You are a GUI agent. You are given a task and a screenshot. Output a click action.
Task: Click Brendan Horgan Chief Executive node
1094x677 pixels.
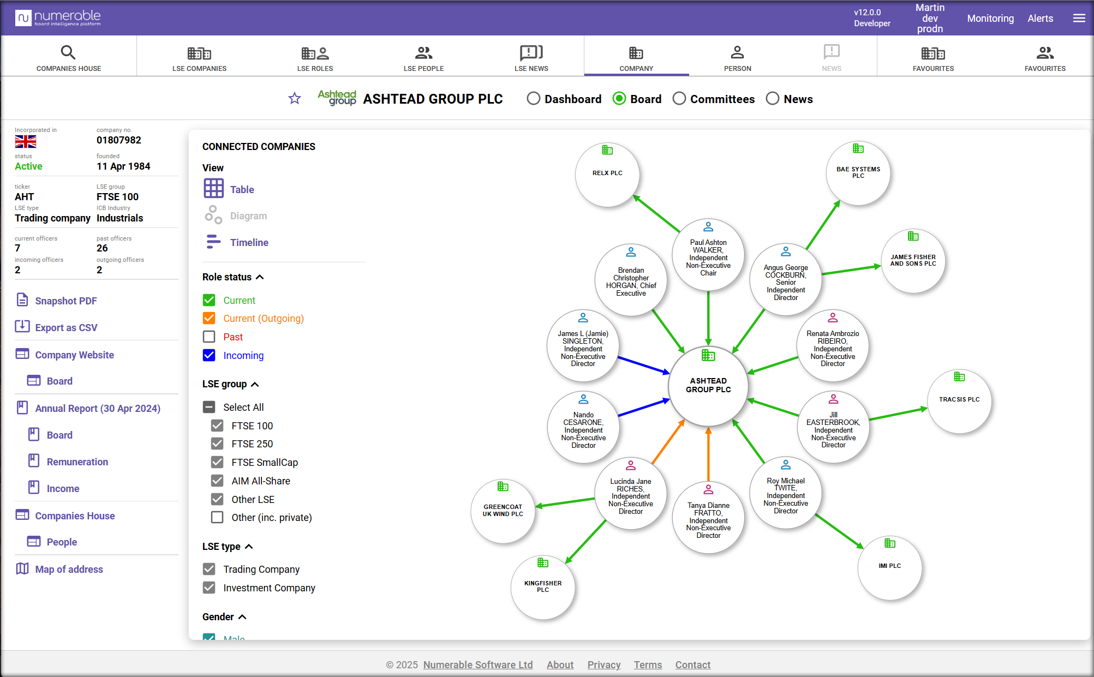pyautogui.click(x=631, y=279)
